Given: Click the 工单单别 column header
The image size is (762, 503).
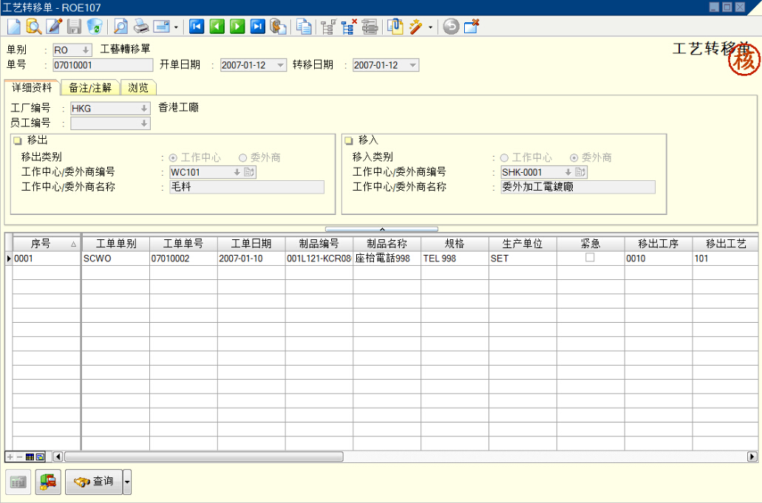Looking at the screenshot, I should [x=115, y=244].
